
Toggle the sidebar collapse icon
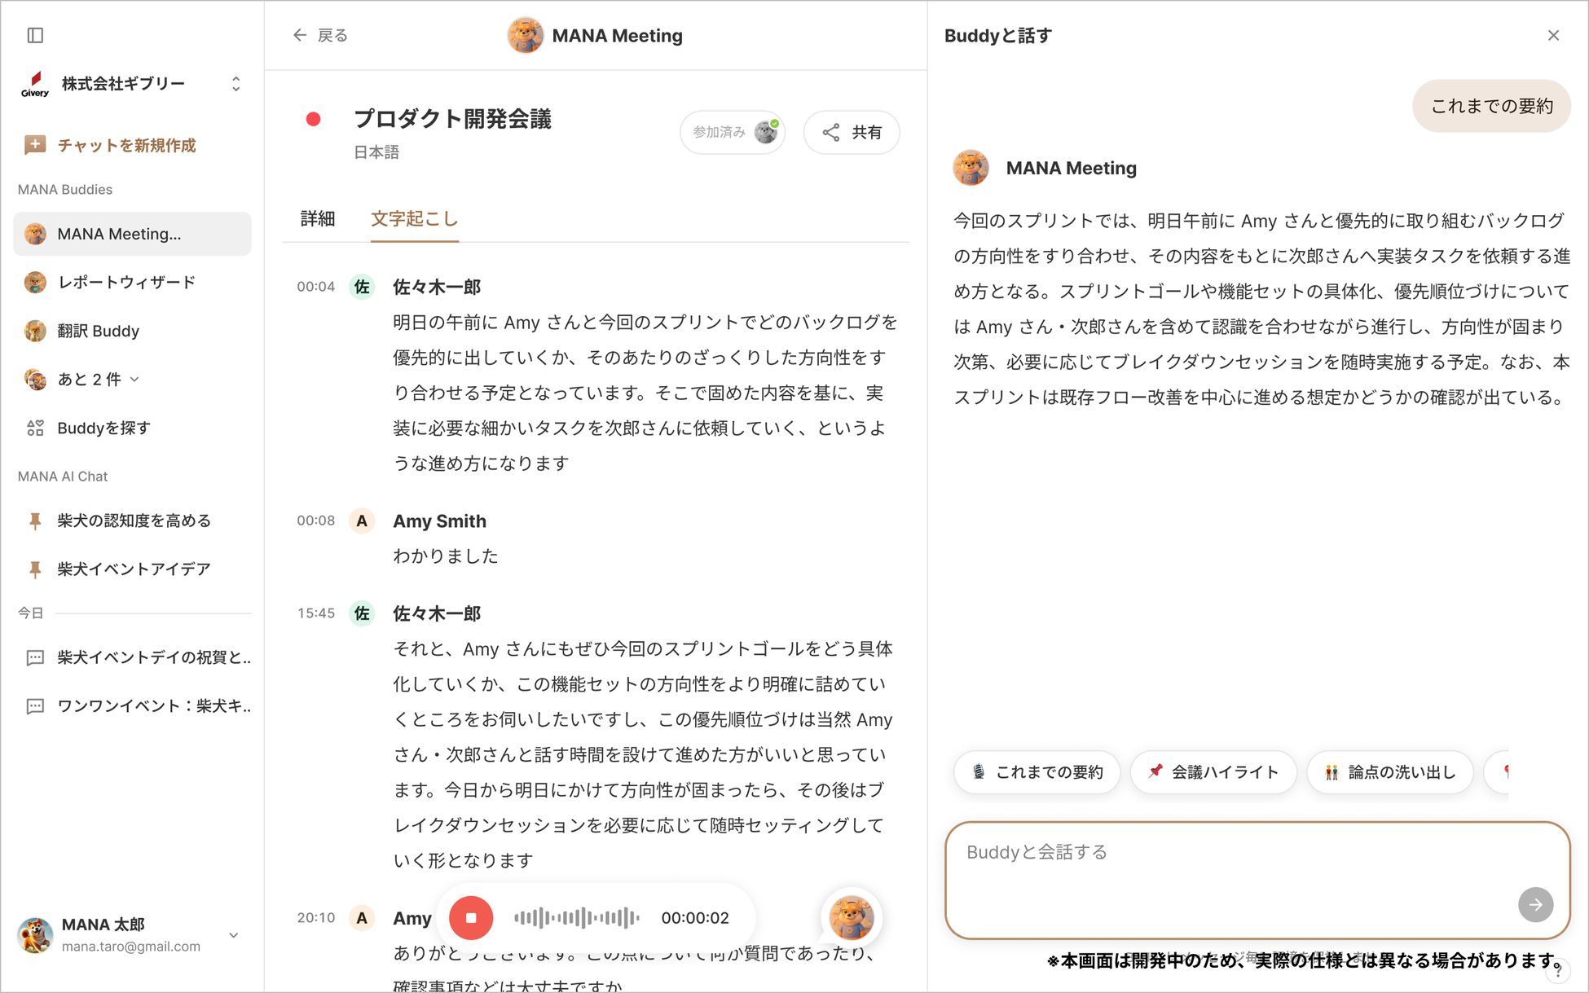35,35
